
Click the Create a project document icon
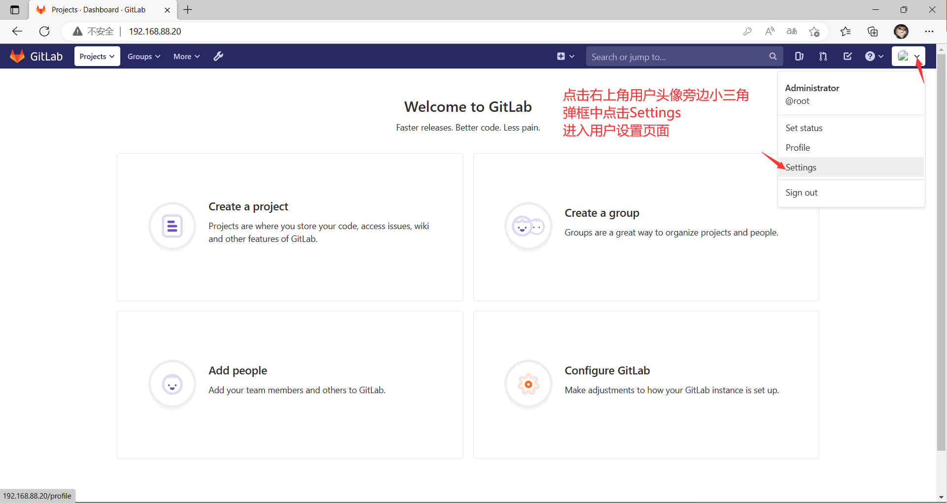(x=172, y=226)
